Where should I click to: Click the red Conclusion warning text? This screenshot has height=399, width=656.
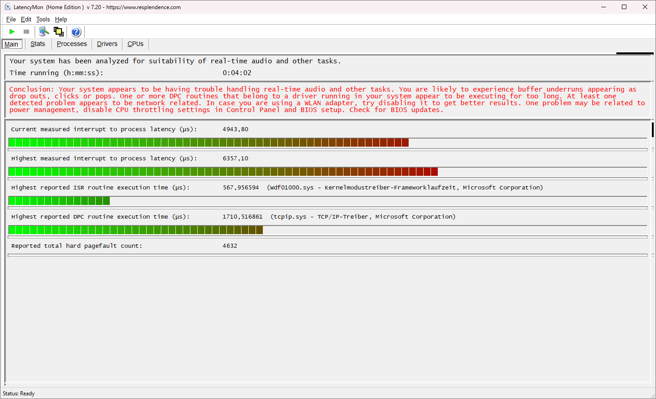(327, 99)
